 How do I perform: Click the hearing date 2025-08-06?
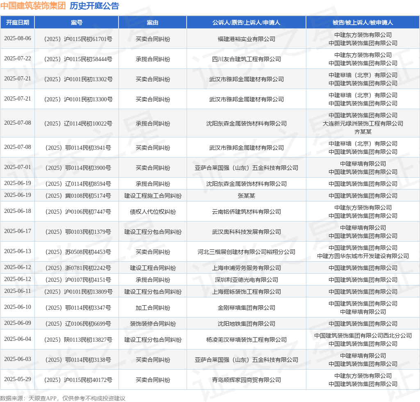click(18, 38)
